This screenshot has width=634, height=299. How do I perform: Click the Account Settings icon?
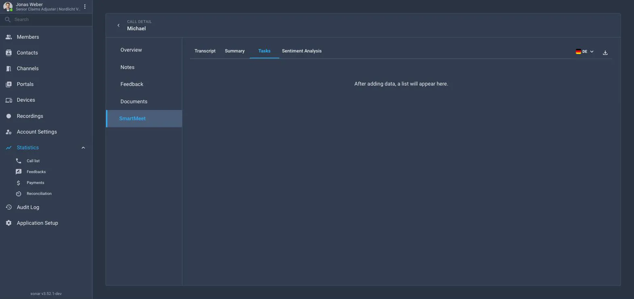(x=8, y=132)
